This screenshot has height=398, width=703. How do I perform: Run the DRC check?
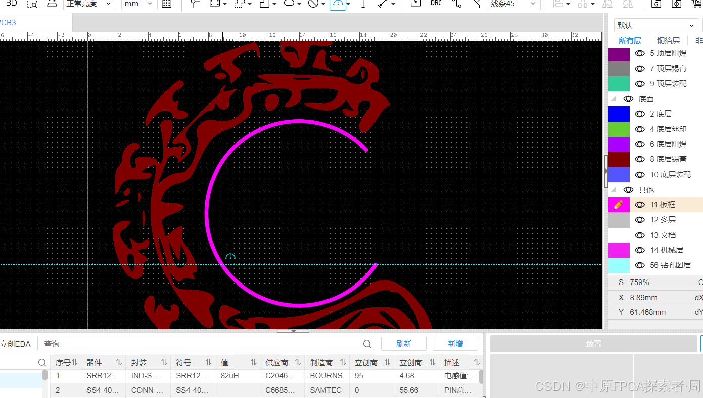pos(436,3)
